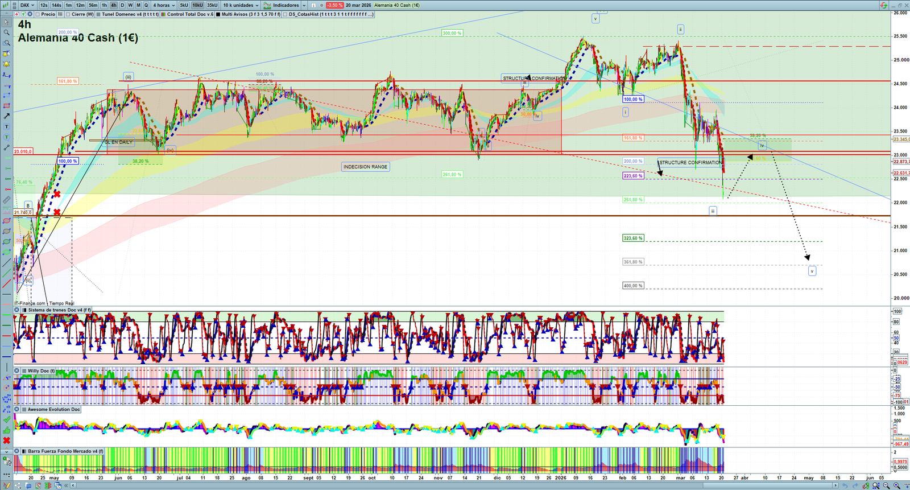Click the black Multi Avisos color swatch
Image resolution: width=910 pixels, height=490 pixels.
218,14
